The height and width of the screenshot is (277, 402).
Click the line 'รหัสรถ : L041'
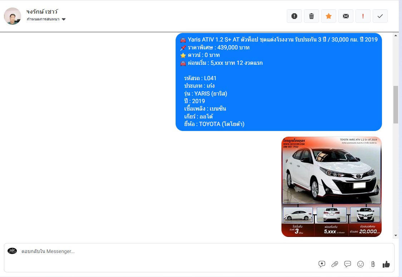click(200, 78)
